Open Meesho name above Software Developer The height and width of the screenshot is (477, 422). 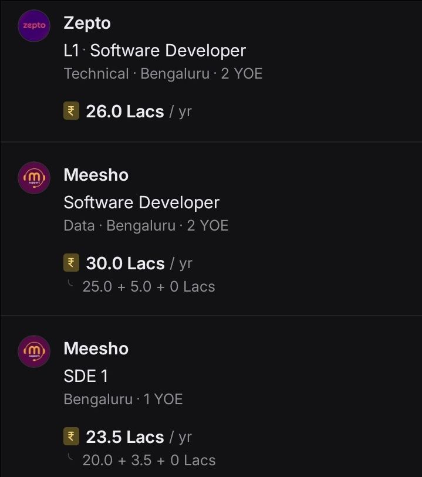click(x=96, y=175)
